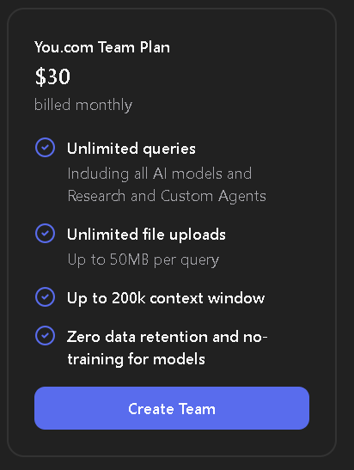Click Up to 200k context window text
The height and width of the screenshot is (470, 354).
(x=166, y=298)
